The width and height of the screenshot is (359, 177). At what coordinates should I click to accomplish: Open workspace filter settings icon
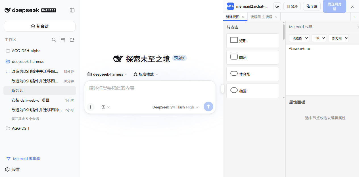pos(63,40)
